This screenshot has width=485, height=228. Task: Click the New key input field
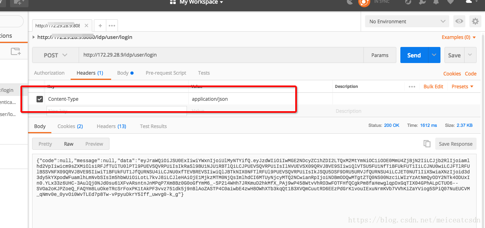[x=117, y=111]
